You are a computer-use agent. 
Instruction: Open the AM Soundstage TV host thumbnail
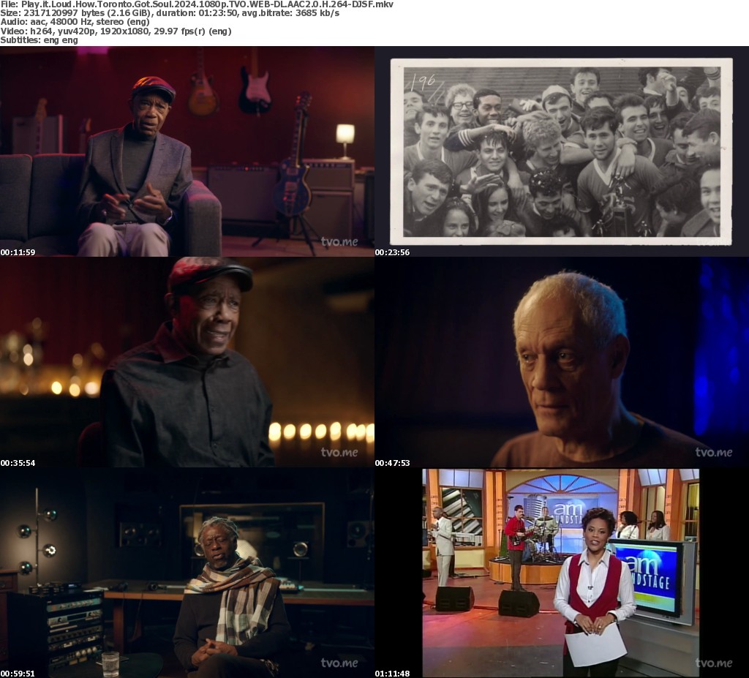[x=562, y=573]
